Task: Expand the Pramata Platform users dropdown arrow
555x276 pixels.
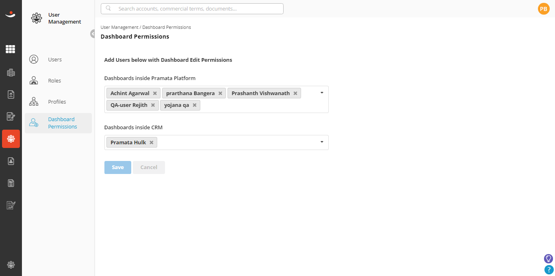Action: coord(322,93)
